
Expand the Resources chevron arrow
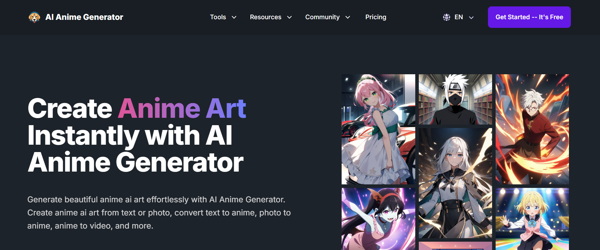(289, 17)
